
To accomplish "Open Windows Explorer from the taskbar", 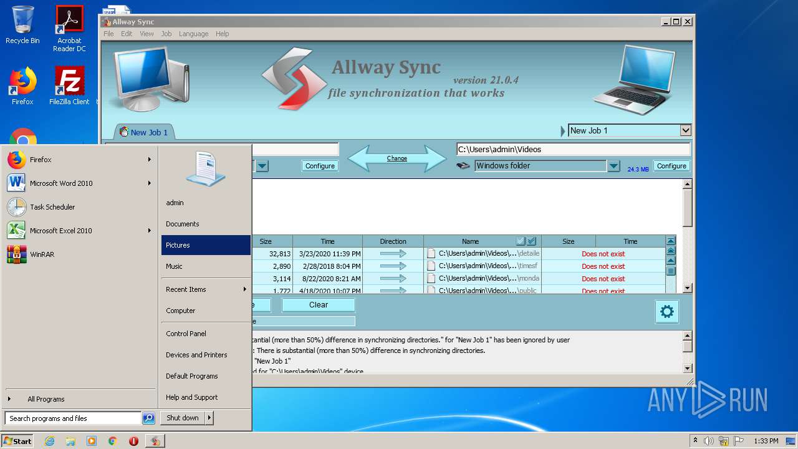I will pyautogui.click(x=70, y=441).
